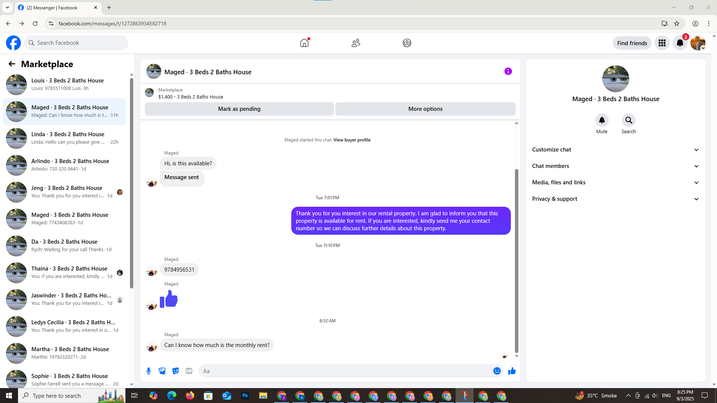
Task: Click the voice clip microphone icon
Action: (x=149, y=371)
